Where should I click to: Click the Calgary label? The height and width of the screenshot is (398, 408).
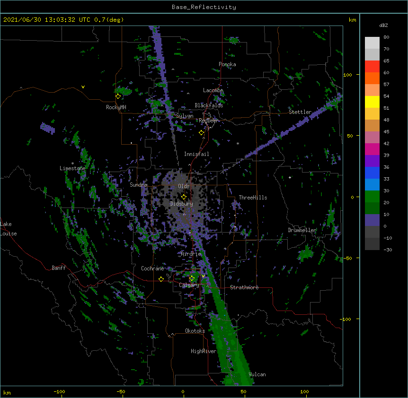pyautogui.click(x=189, y=285)
